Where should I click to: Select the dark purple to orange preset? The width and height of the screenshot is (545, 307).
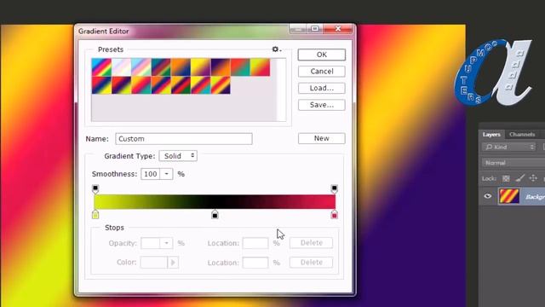221,67
